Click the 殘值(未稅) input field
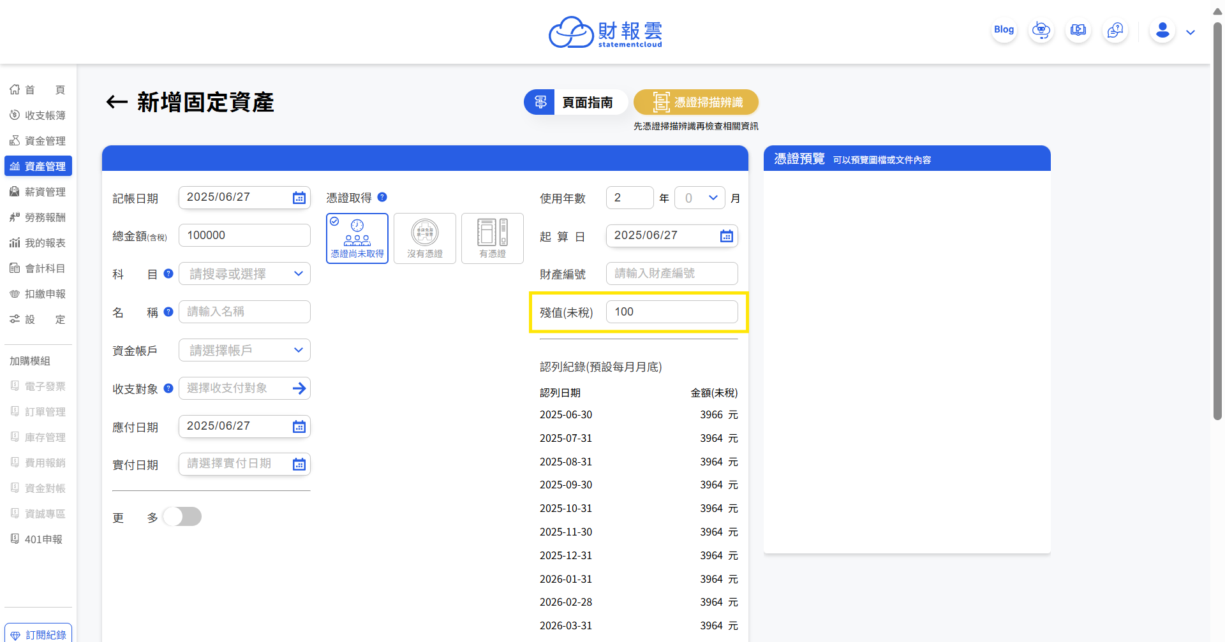The image size is (1225, 642). pos(672,312)
